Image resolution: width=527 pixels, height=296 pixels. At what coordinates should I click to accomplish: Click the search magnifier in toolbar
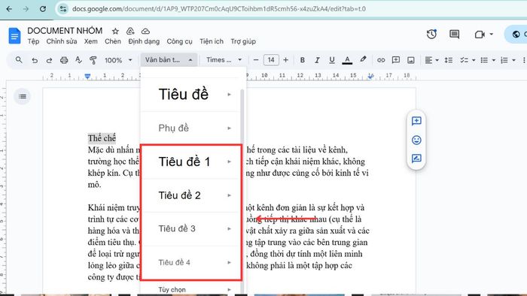coord(19,60)
